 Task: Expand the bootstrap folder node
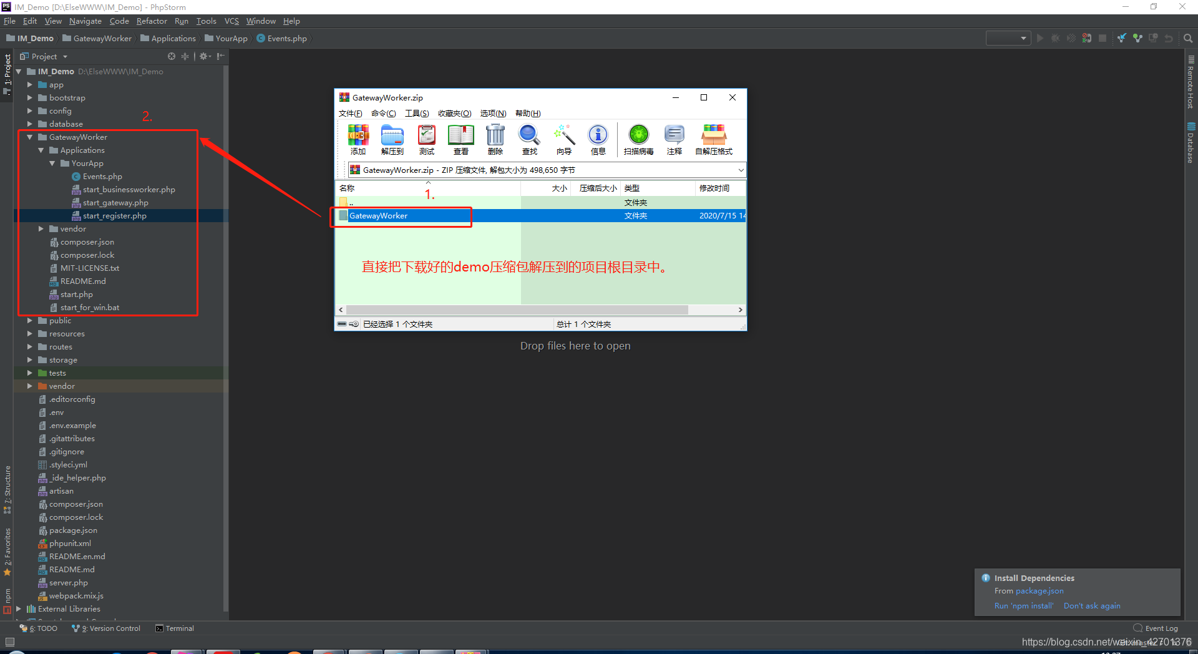(29, 98)
